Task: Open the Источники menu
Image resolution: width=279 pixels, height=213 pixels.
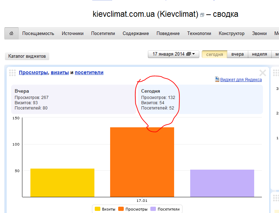Action: [73, 34]
